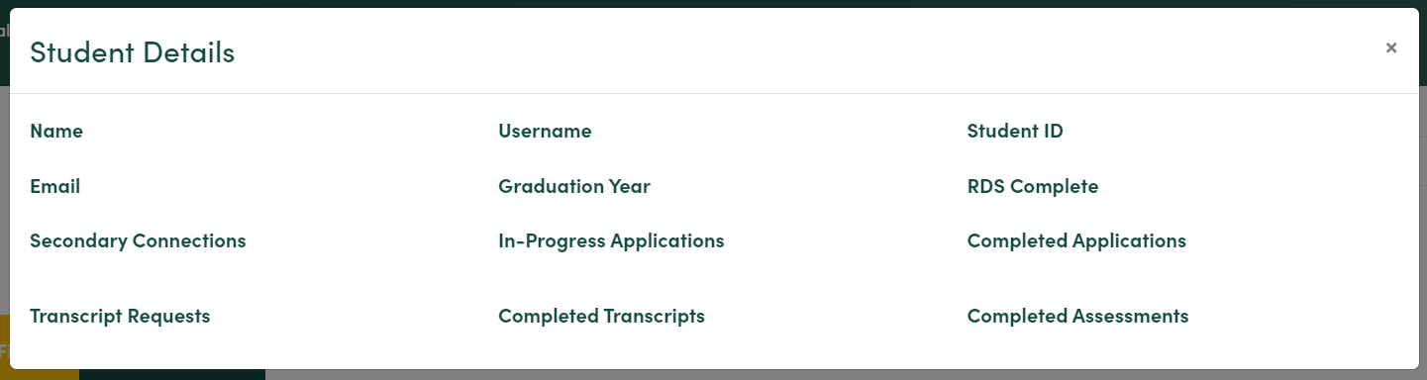
Task: Click the word Applications in Completed Applications
Action: pos(1130,240)
